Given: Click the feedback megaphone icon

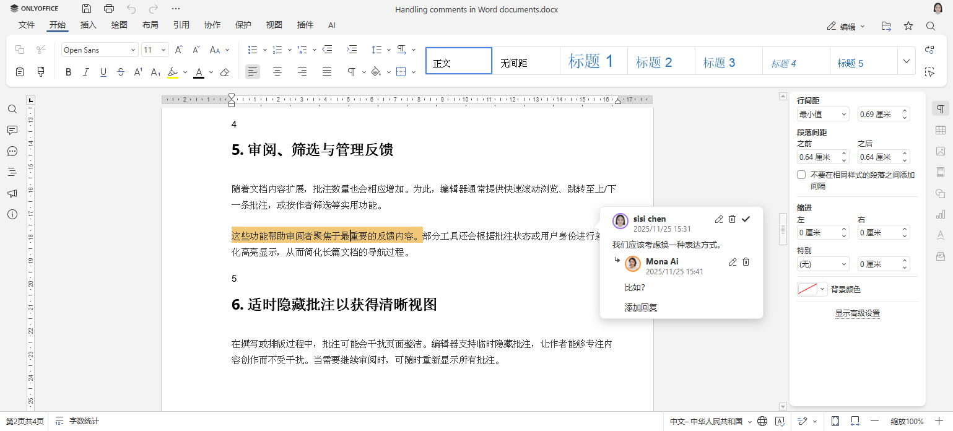Looking at the screenshot, I should pyautogui.click(x=12, y=193).
